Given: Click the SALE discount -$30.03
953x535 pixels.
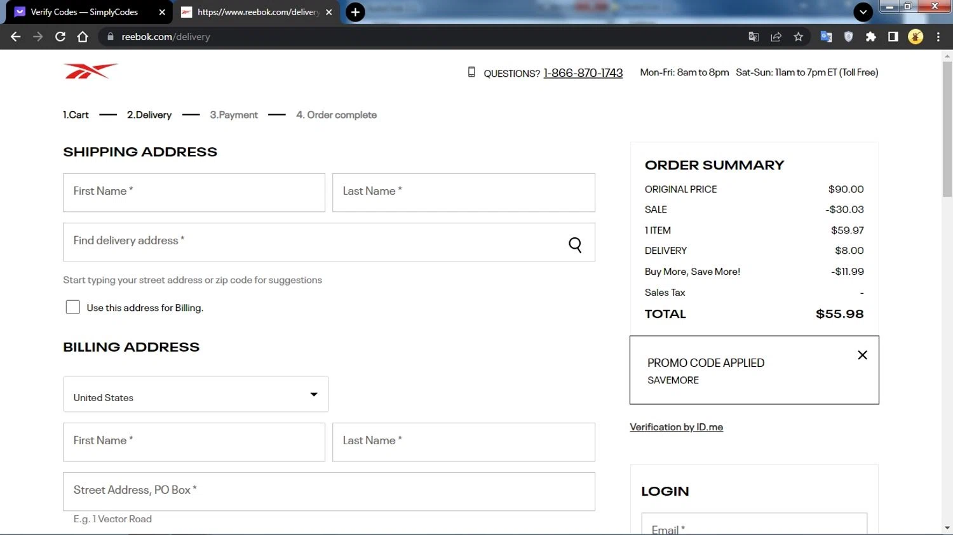Looking at the screenshot, I should coord(844,209).
